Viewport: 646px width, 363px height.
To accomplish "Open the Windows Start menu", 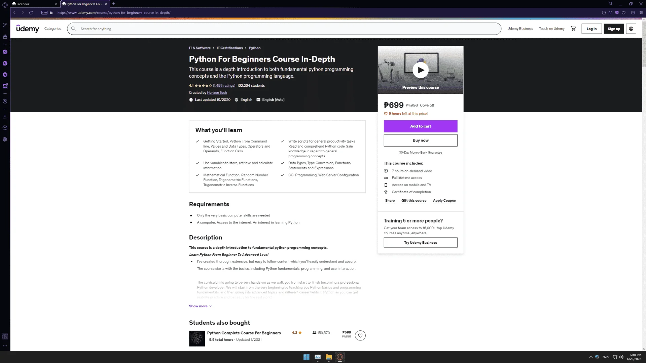I will 307,357.
